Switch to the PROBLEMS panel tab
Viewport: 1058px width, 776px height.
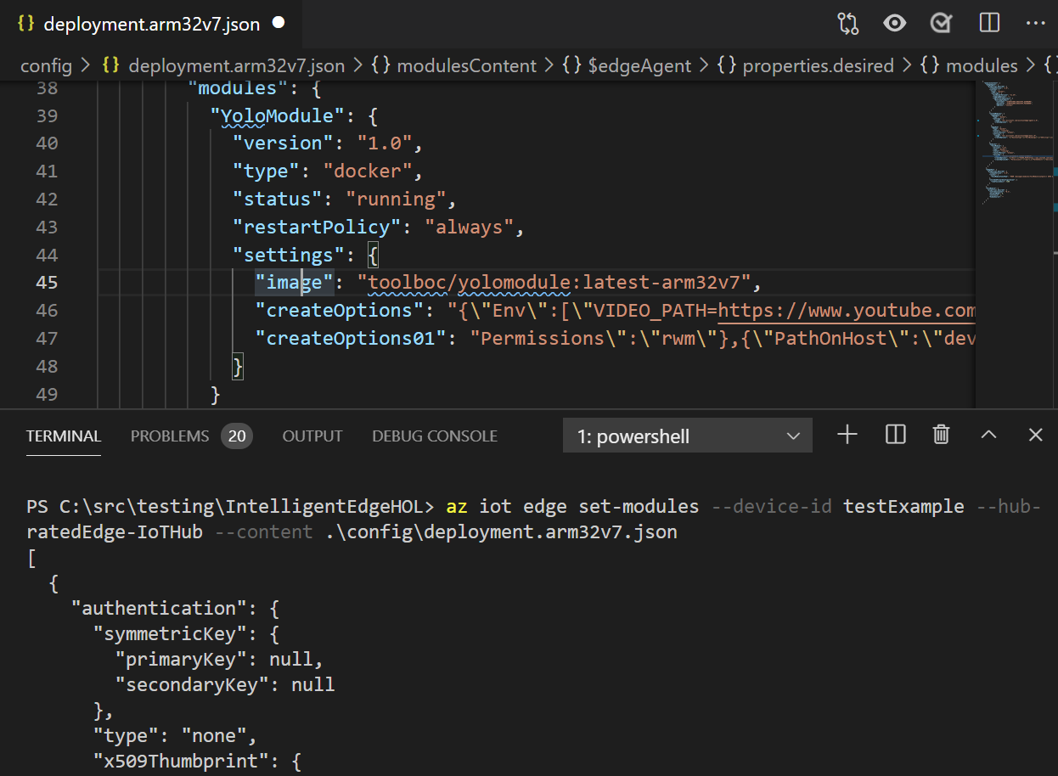pyautogui.click(x=170, y=436)
